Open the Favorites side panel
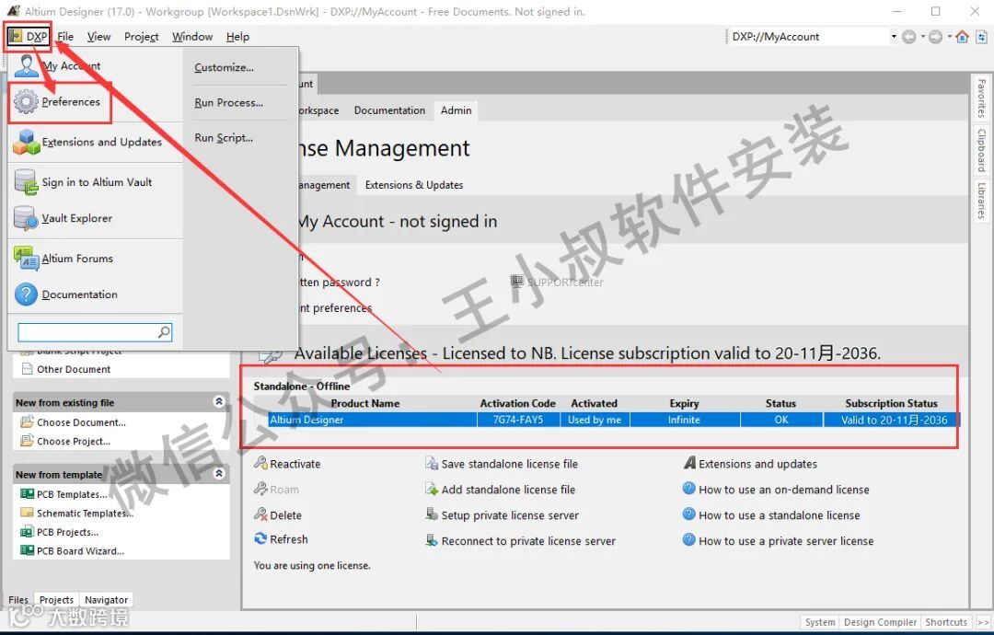The height and width of the screenshot is (635, 994). click(x=981, y=98)
